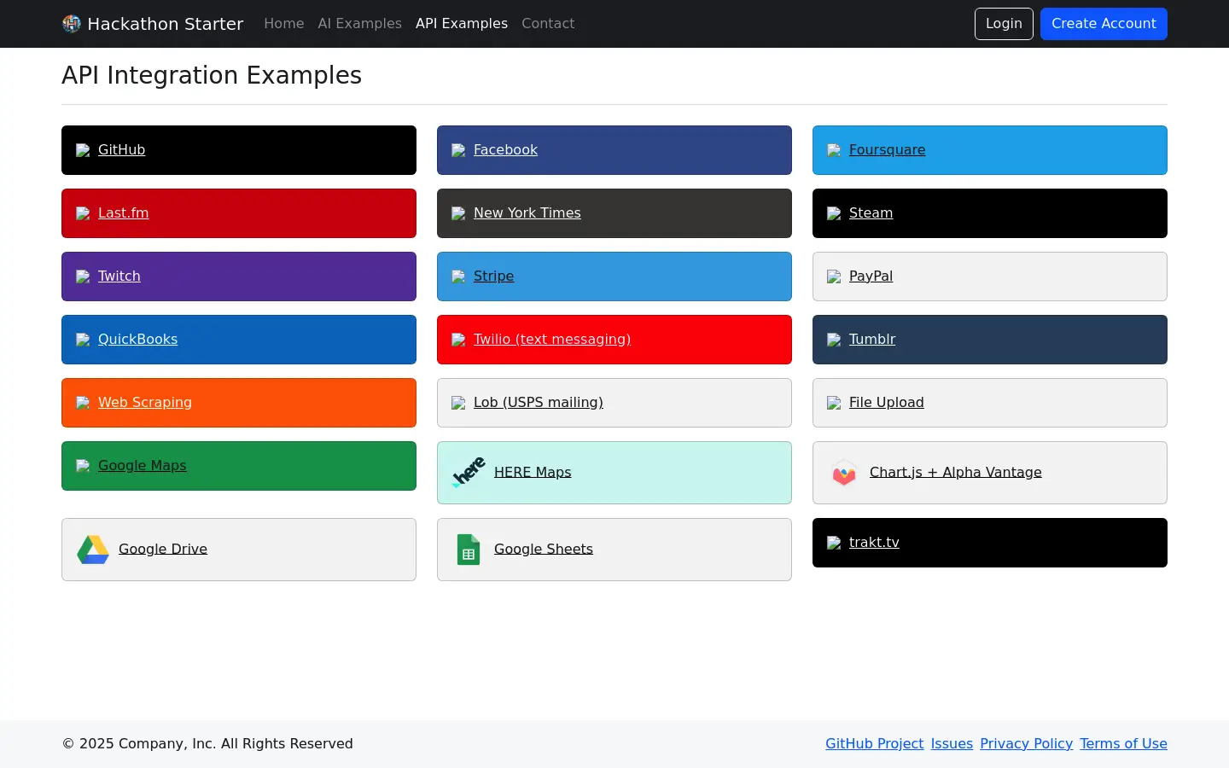
Task: Click the Foursquare card's image icon
Action: [834, 150]
